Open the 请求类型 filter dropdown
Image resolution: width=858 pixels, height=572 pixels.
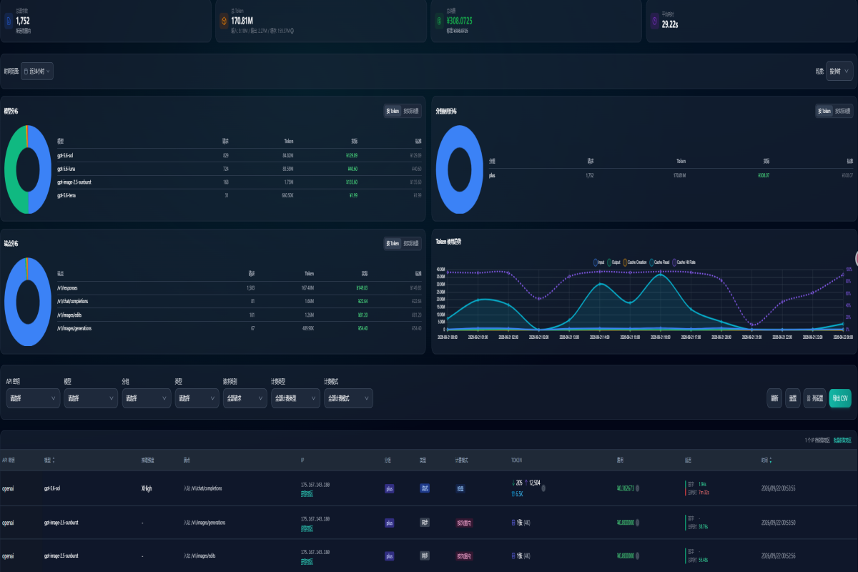click(244, 398)
